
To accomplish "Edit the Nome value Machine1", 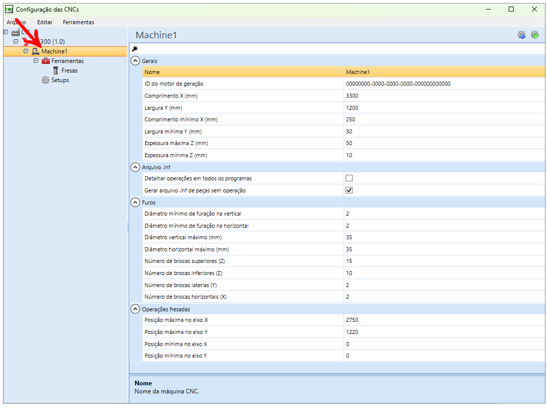I will coord(444,72).
